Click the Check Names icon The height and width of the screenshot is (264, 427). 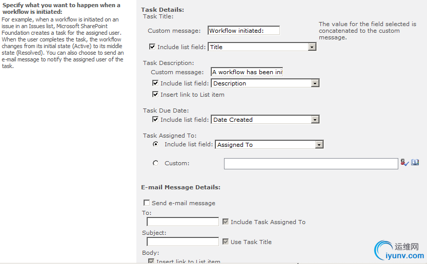pos(404,162)
